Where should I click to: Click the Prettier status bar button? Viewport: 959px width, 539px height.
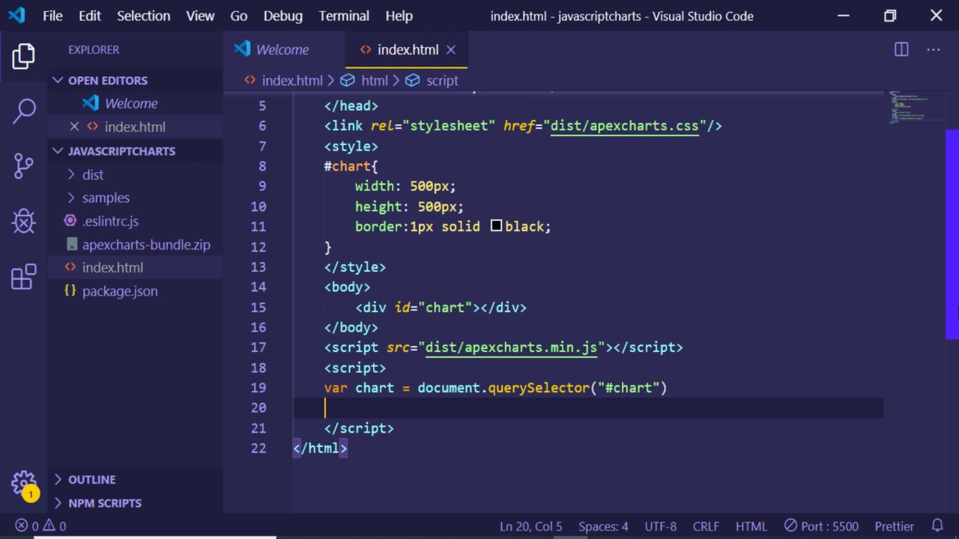(894, 526)
